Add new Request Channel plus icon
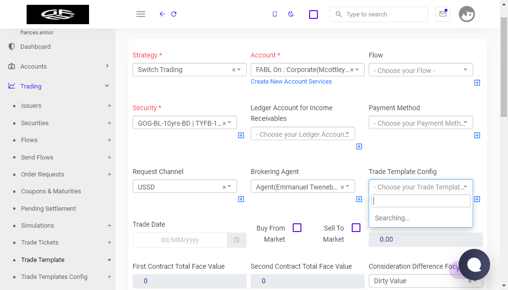508x290 pixels. (241, 199)
